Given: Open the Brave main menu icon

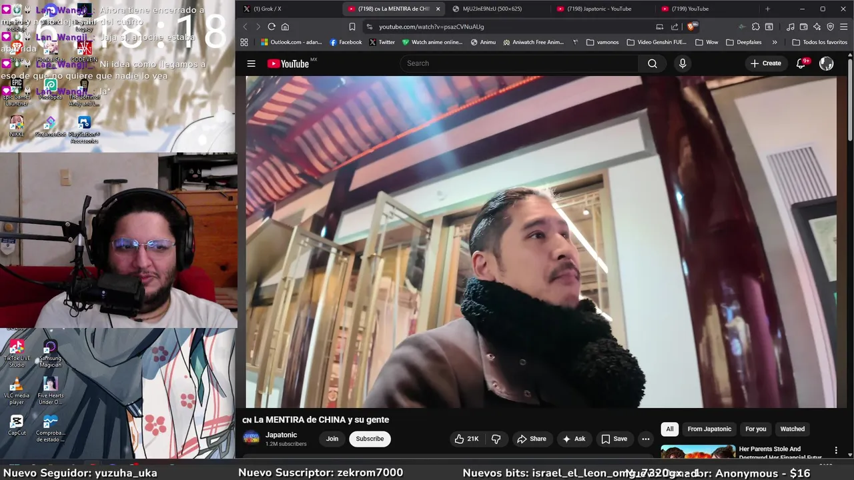Looking at the screenshot, I should click(x=844, y=27).
